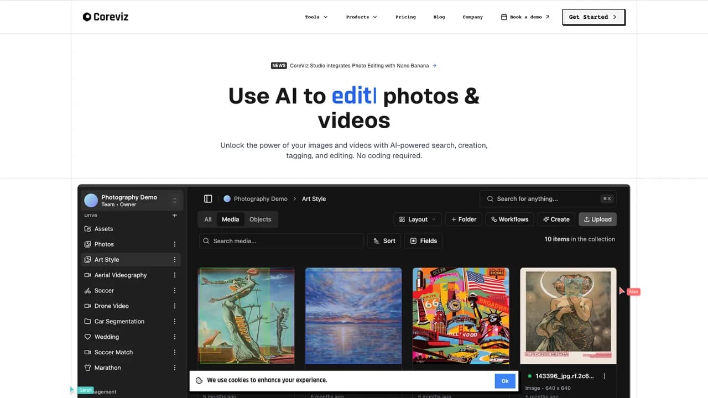Open the Workflows button

click(x=510, y=219)
